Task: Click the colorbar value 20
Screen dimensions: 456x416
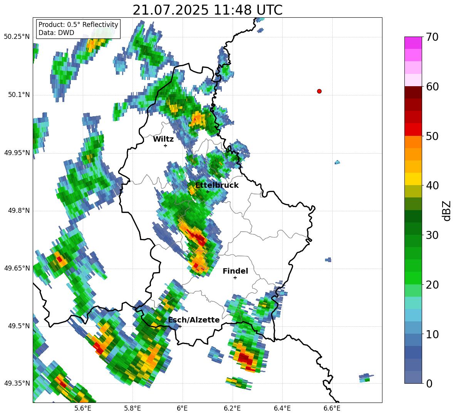Action: [432, 284]
